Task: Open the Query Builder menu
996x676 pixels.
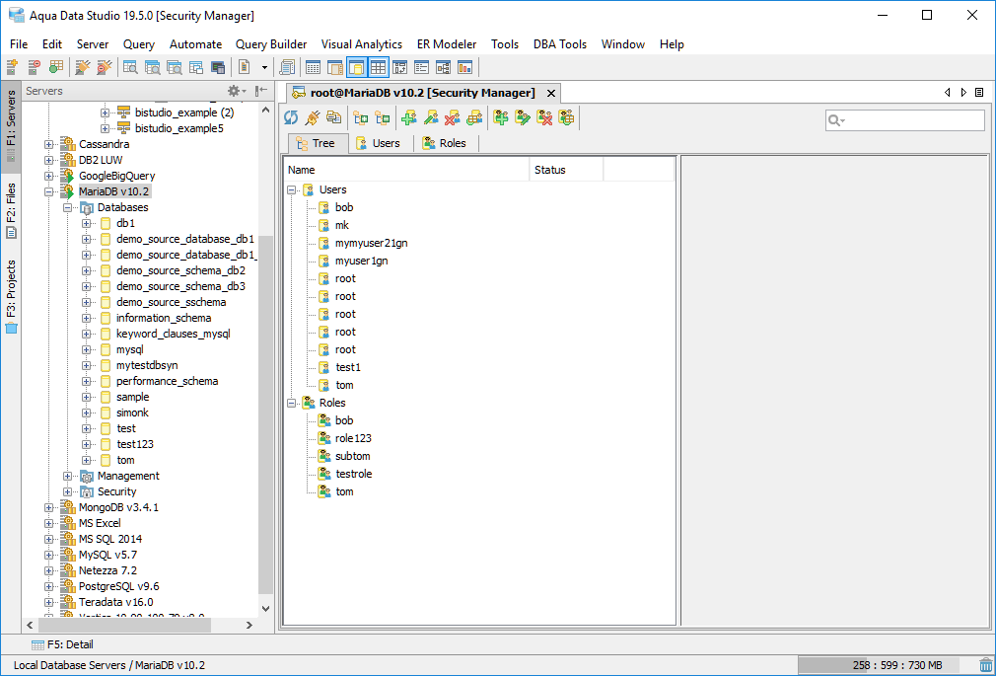Action: coord(271,43)
